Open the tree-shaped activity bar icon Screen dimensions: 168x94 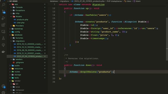coord(3,45)
